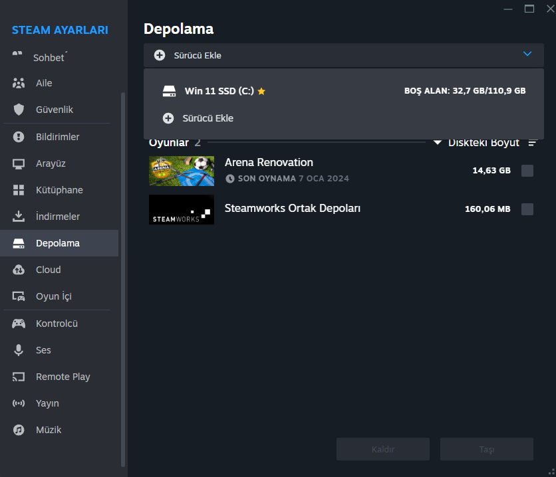Go to Cloud settings label

tap(49, 270)
